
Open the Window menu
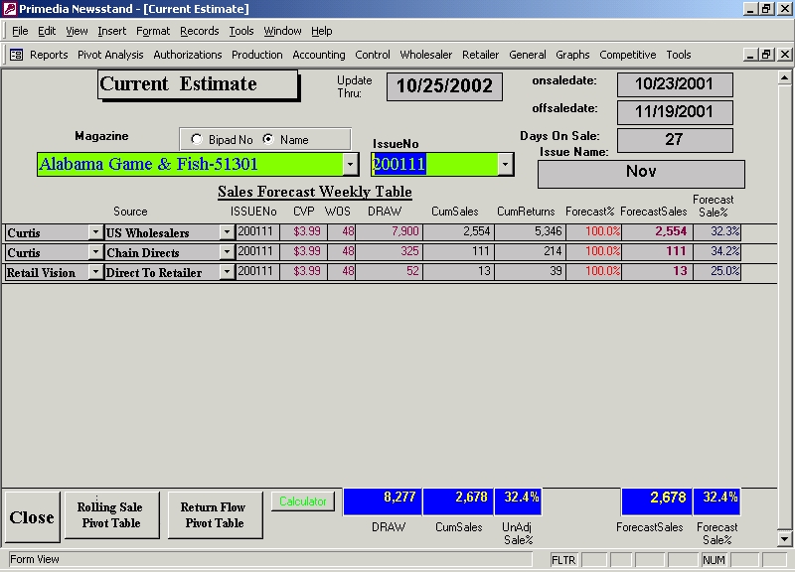(x=282, y=31)
